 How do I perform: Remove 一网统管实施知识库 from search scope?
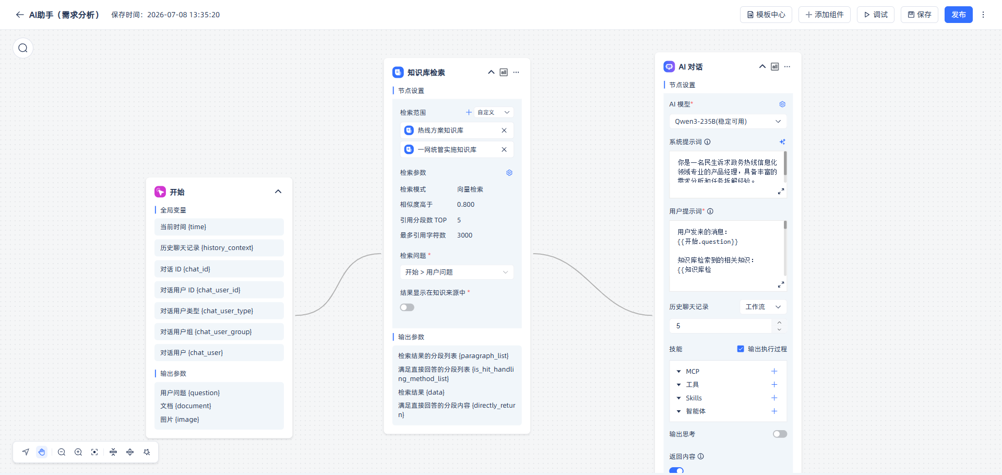(x=504, y=150)
